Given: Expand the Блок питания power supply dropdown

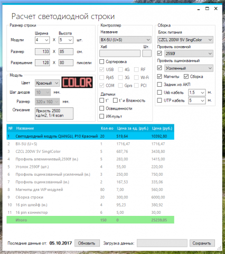Looking at the screenshot, I should pyautogui.click(x=185, y=40).
